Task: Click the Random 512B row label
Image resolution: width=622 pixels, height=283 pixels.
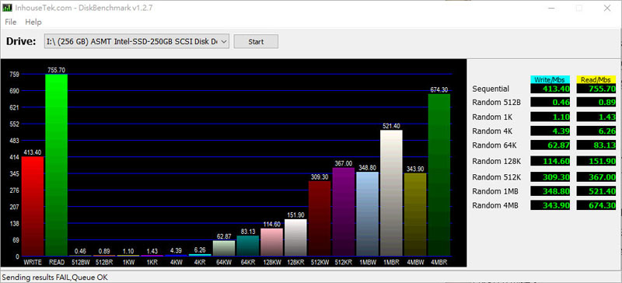Action: (x=496, y=103)
